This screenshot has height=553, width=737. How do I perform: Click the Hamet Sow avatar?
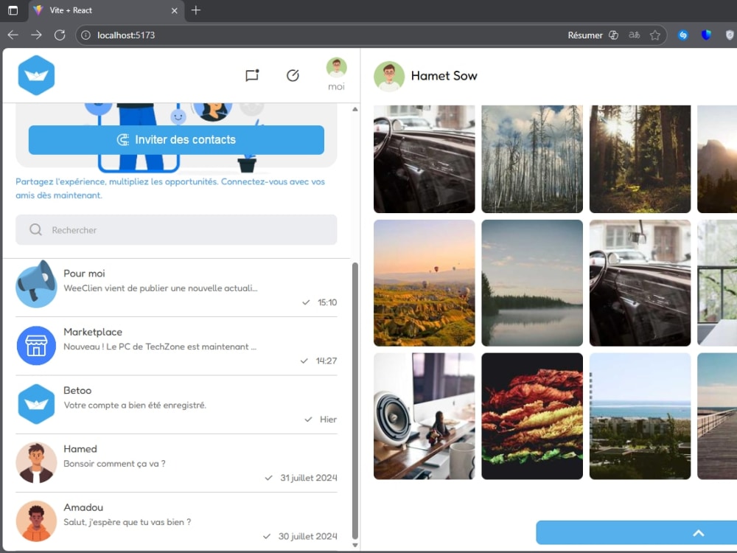[389, 76]
